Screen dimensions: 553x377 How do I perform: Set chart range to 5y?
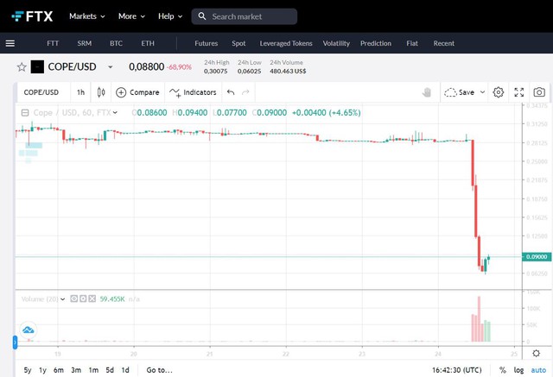tap(28, 370)
